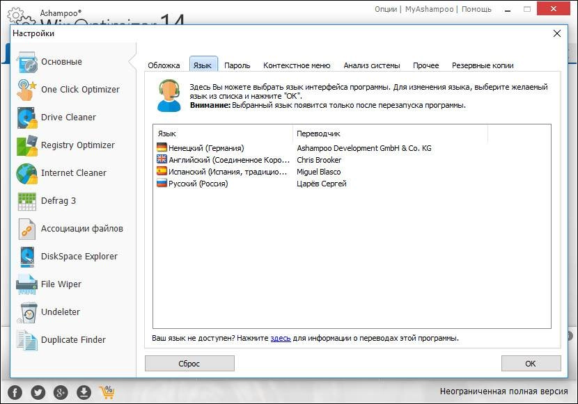Confirm with the OK button
Screen dimensions: 578x404
coord(531,364)
